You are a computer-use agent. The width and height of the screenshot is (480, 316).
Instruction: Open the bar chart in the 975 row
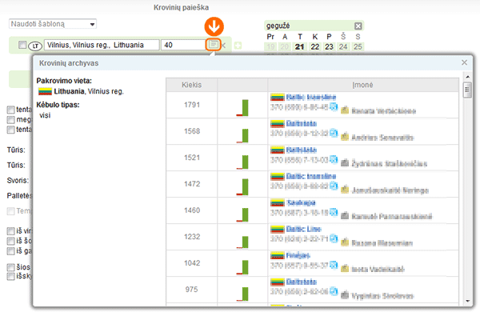click(x=242, y=294)
